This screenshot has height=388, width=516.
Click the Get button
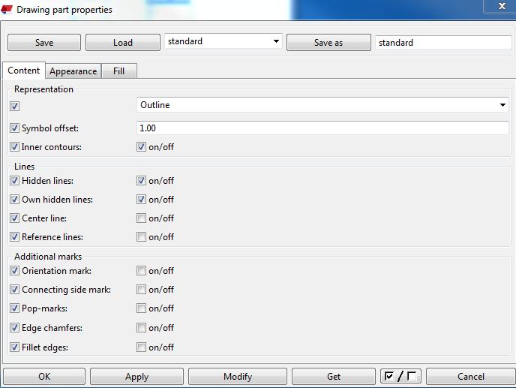(x=334, y=377)
